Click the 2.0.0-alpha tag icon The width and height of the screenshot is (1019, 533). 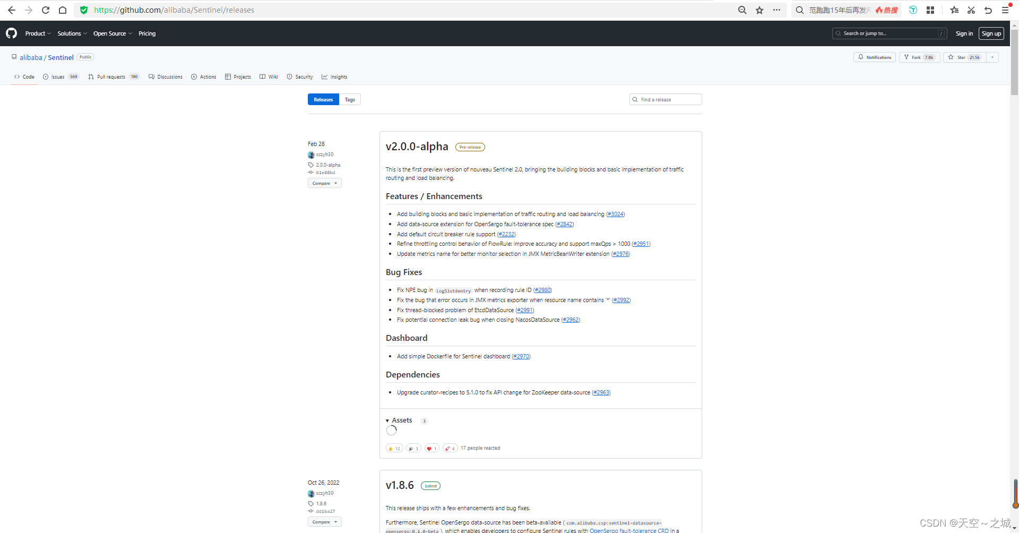pos(311,165)
